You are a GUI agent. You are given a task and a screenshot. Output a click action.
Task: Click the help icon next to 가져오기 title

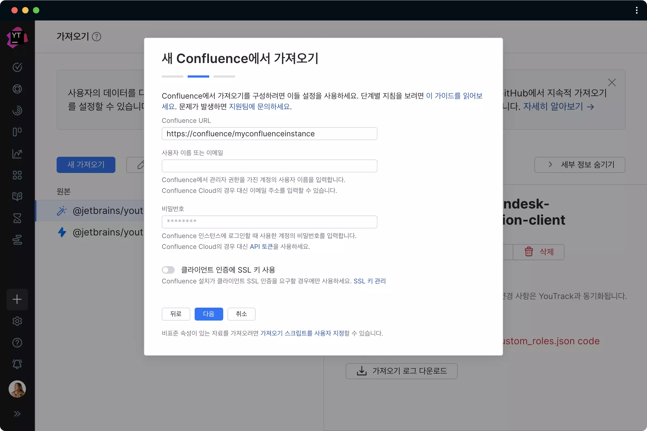pyautogui.click(x=97, y=37)
